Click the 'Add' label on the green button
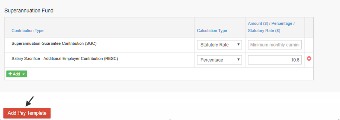This screenshot has height=120, width=340. point(17,74)
